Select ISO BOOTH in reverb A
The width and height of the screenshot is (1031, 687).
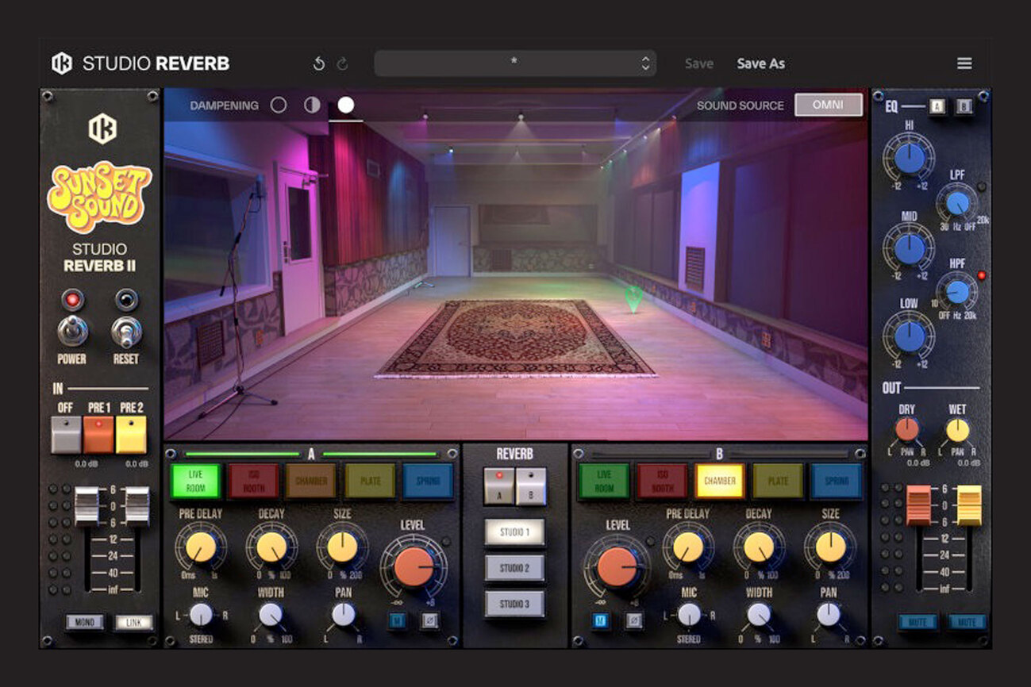(253, 481)
